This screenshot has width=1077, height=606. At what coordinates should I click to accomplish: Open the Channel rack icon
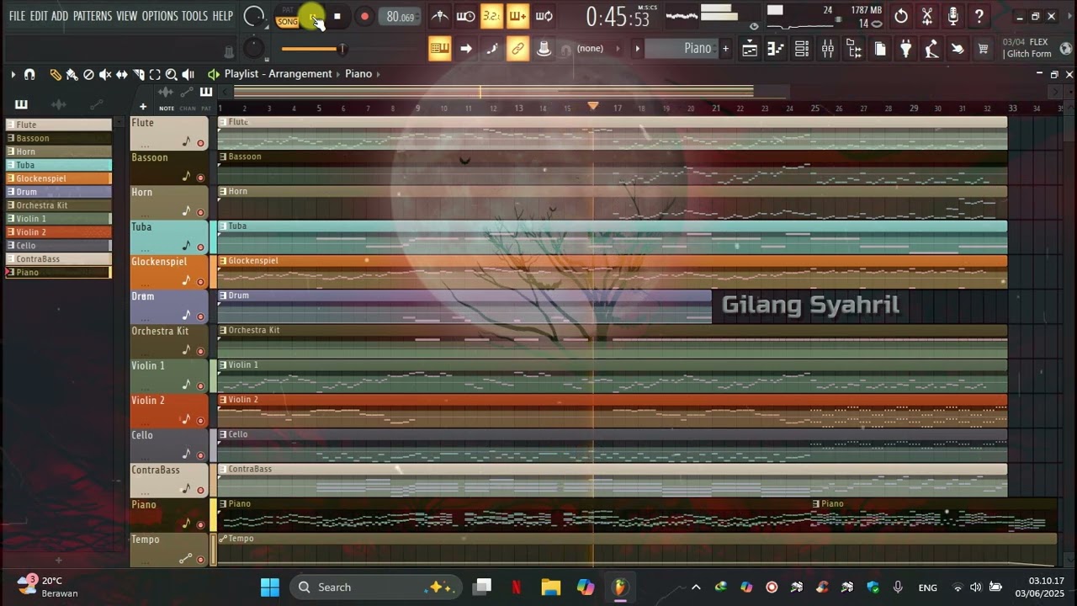coord(802,49)
